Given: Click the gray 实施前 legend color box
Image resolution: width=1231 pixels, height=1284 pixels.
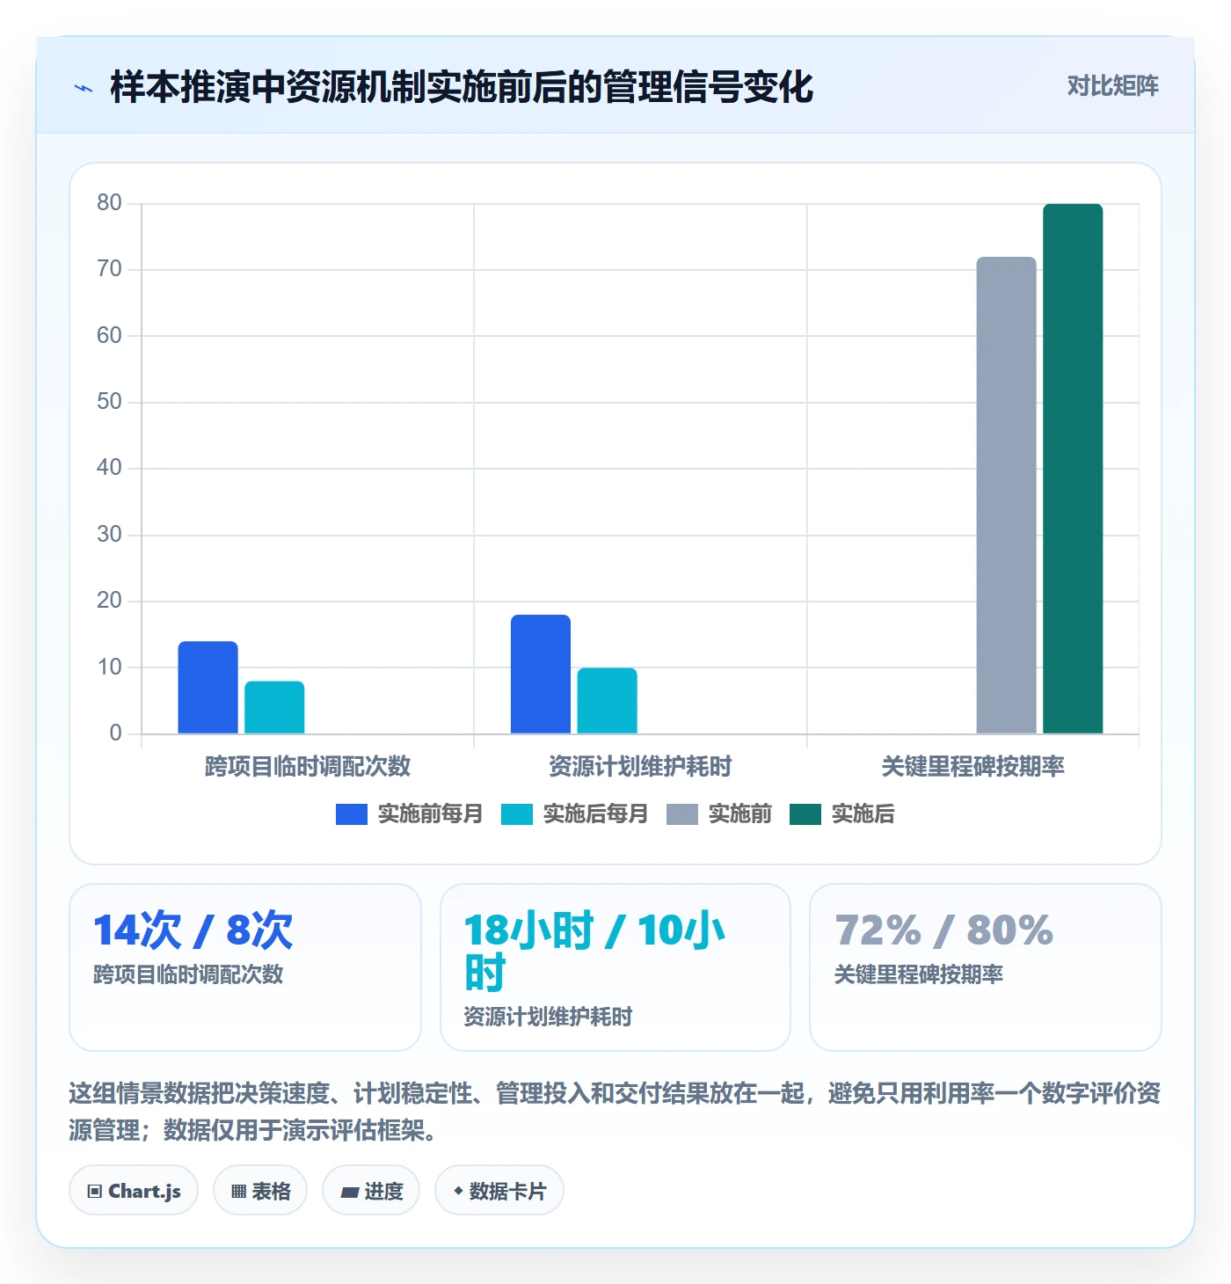Looking at the screenshot, I should pos(682,814).
